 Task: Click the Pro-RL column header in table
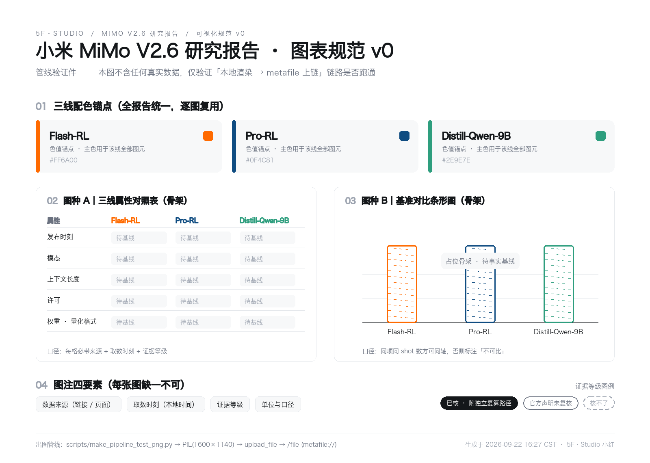[x=187, y=221]
